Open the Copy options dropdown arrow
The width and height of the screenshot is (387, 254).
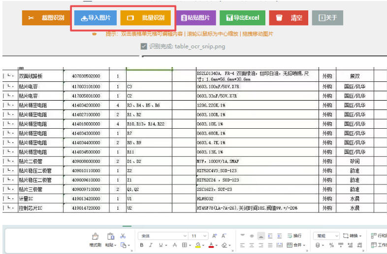tap(129, 245)
